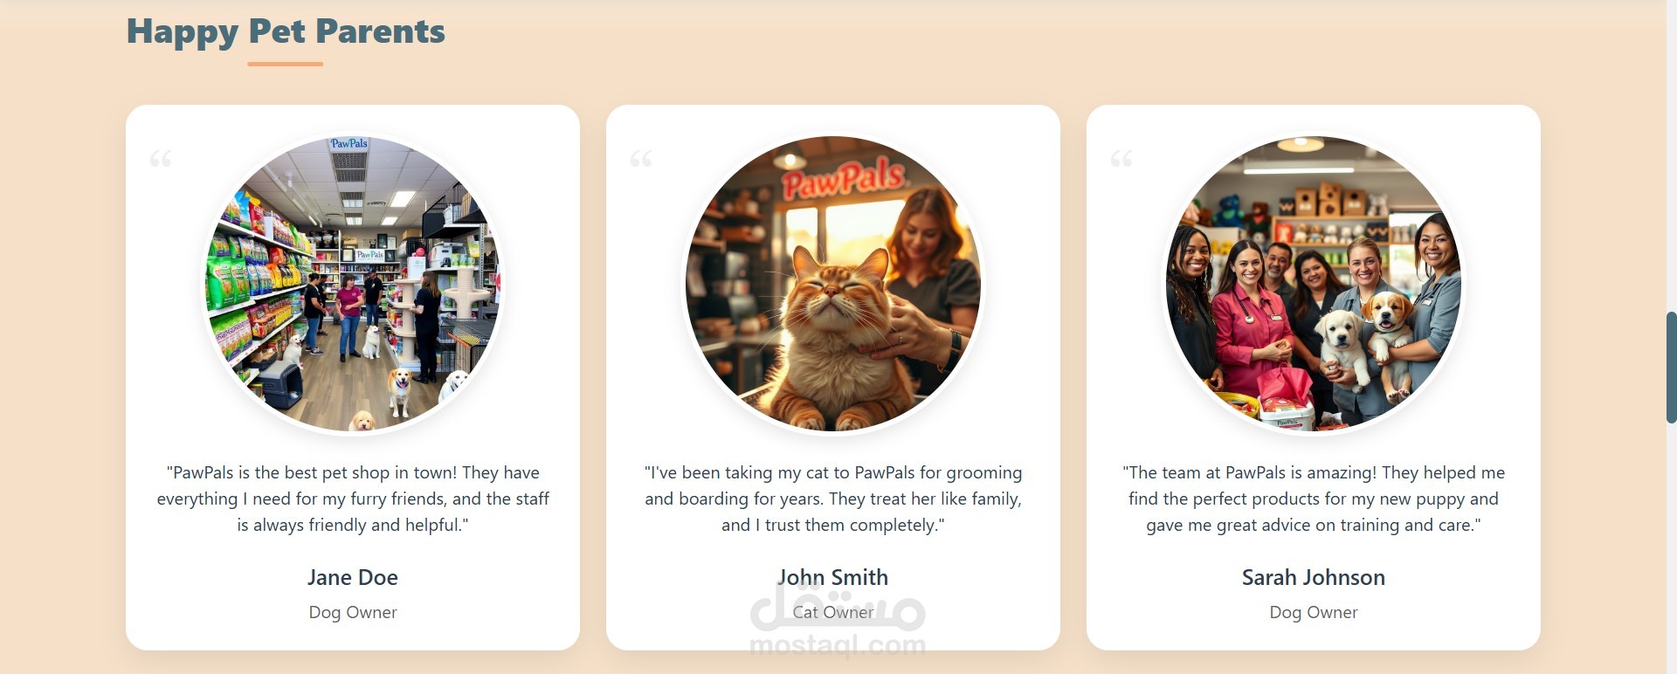Viewport: 1677px width, 674px height.
Task: Click the Happy Pet Parents heading
Action: (x=286, y=31)
